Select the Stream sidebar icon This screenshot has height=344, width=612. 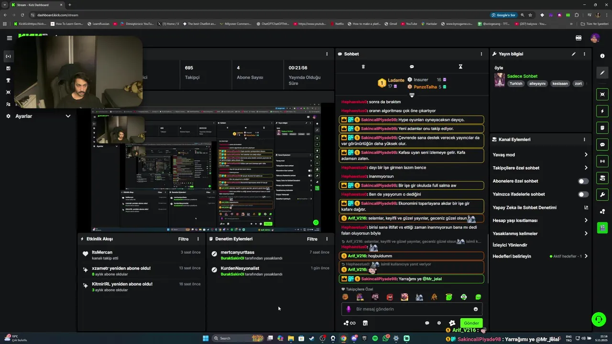[x=8, y=56]
